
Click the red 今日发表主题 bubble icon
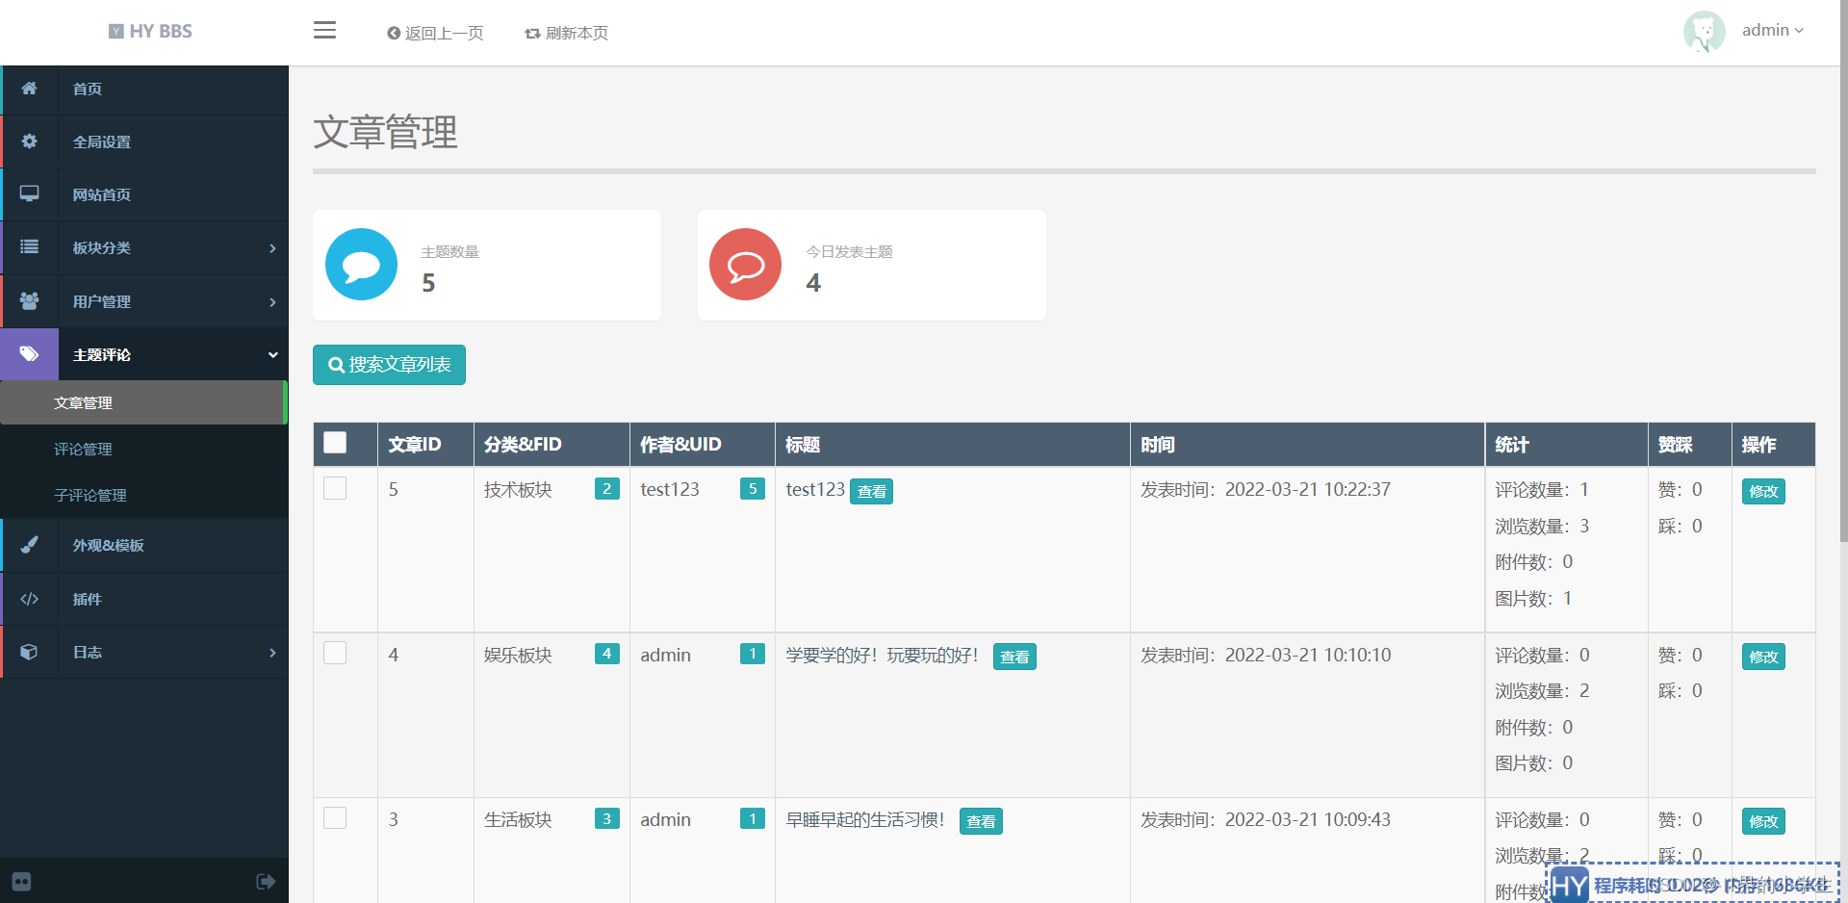(745, 265)
